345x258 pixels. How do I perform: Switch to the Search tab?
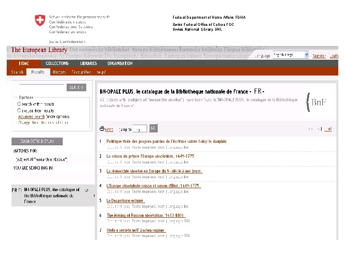coord(17,72)
